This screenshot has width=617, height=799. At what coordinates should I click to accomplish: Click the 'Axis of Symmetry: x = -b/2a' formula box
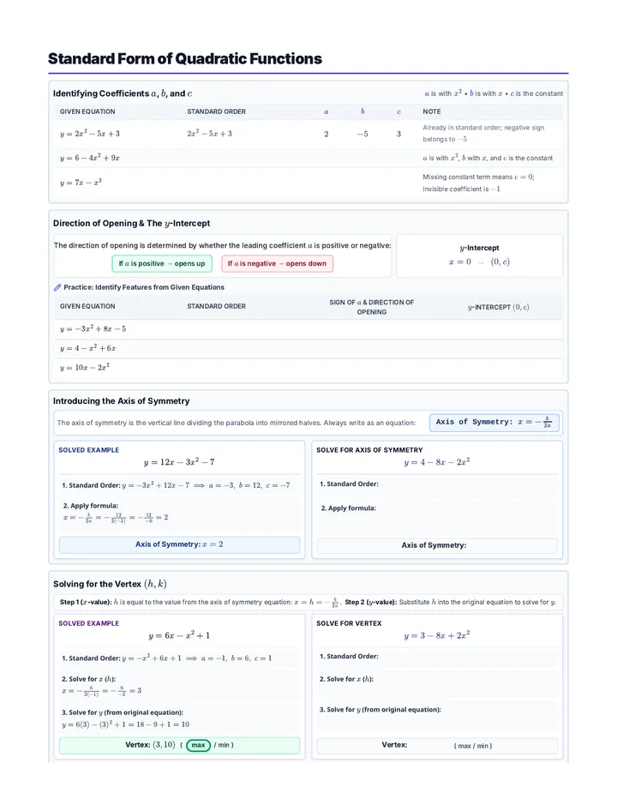[x=494, y=423]
